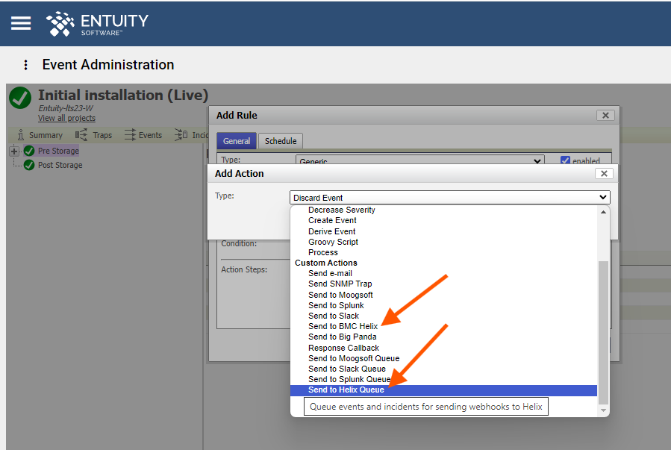Screen dimensions: 671x450
Task: Click the dropdown list scroll up arrow
Action: coord(603,212)
